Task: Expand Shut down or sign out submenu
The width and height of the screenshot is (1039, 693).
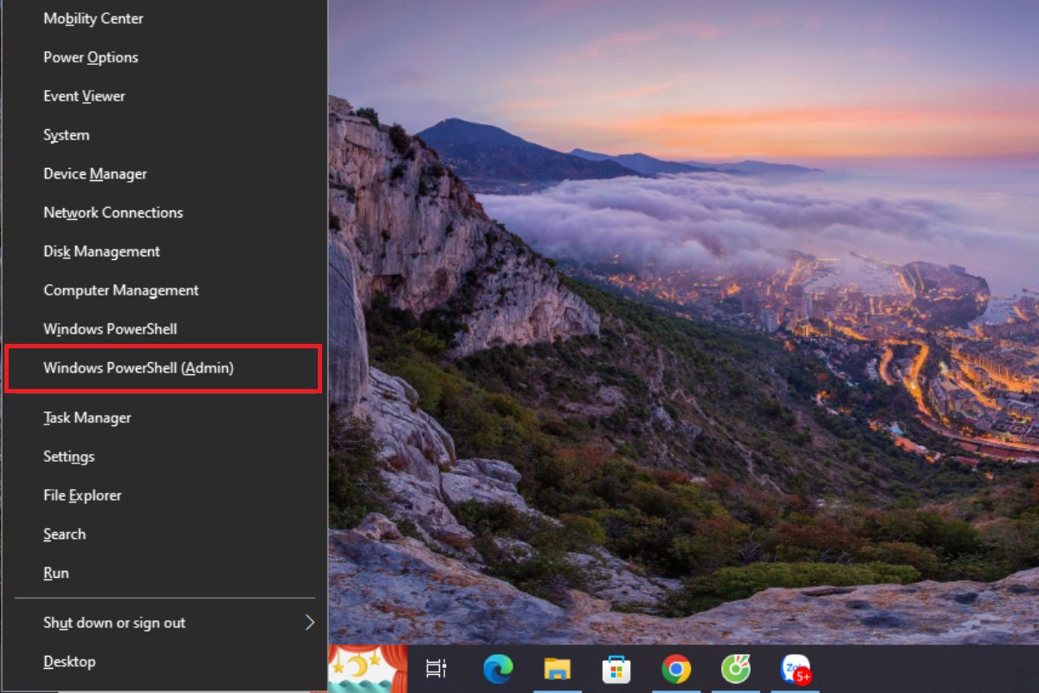Action: (165, 623)
